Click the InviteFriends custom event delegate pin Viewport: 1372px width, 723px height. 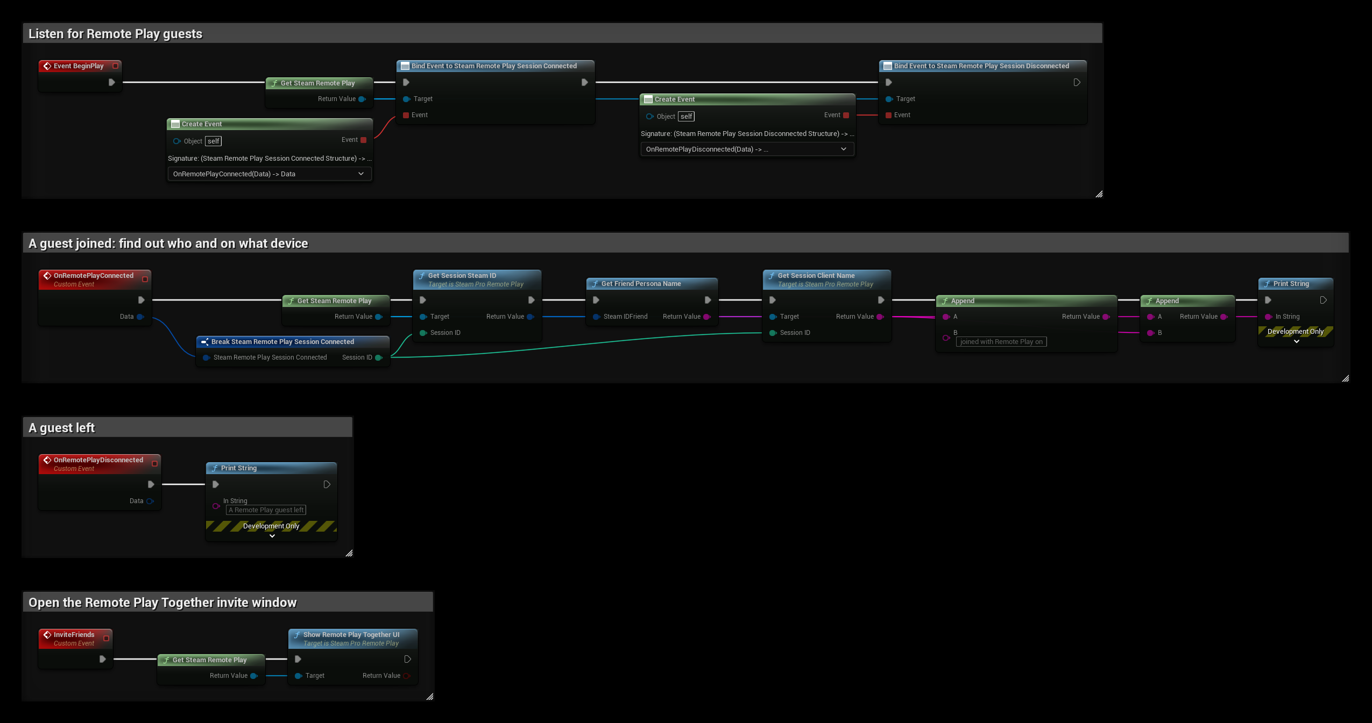pyautogui.click(x=106, y=638)
